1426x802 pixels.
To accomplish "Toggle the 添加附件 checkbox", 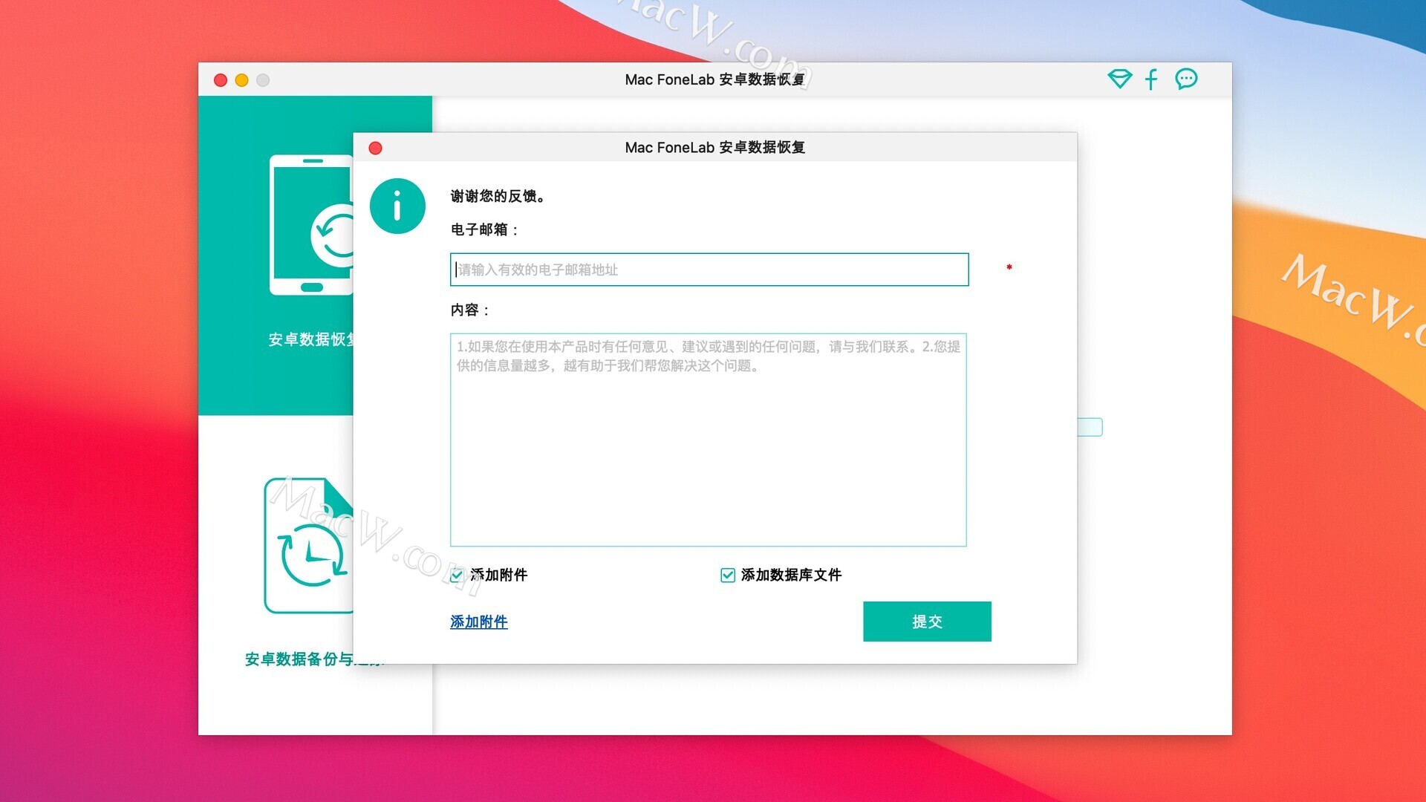I will click(x=457, y=576).
